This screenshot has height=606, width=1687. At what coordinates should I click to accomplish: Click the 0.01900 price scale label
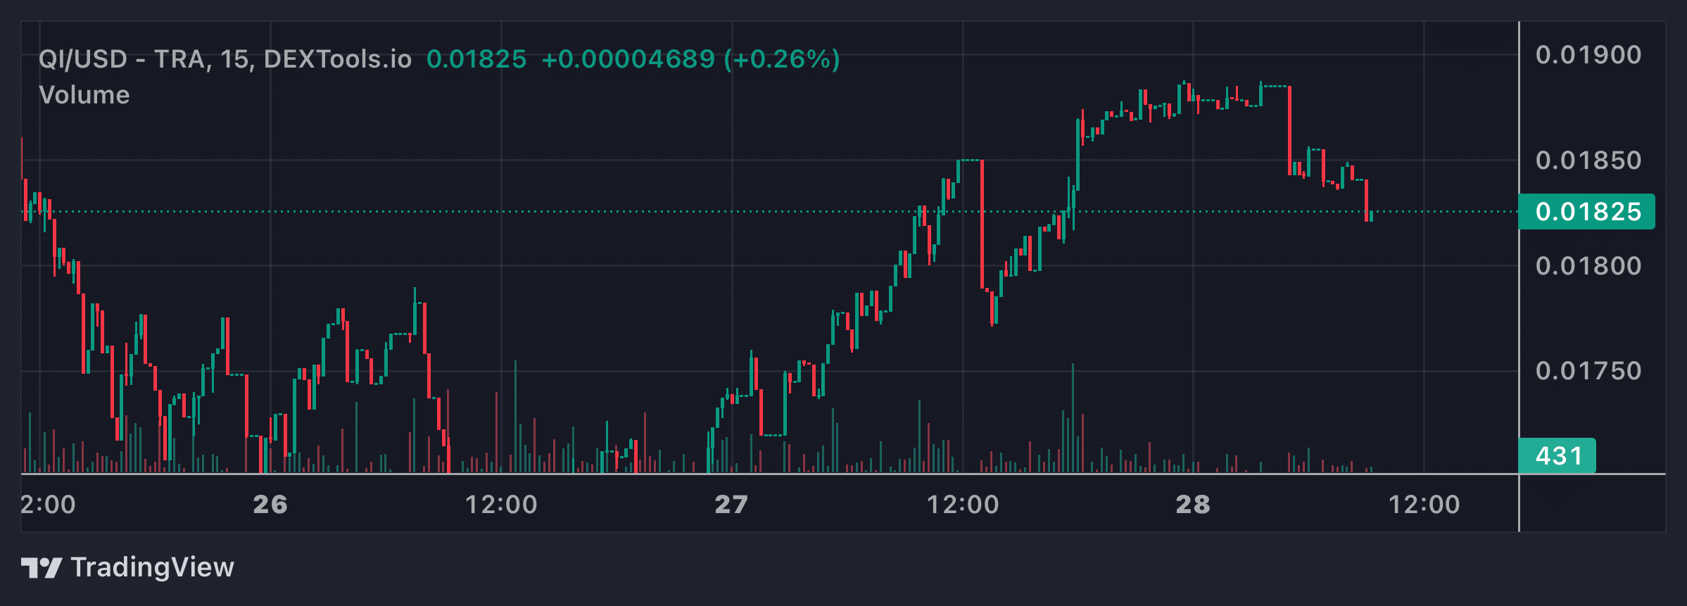1588,55
